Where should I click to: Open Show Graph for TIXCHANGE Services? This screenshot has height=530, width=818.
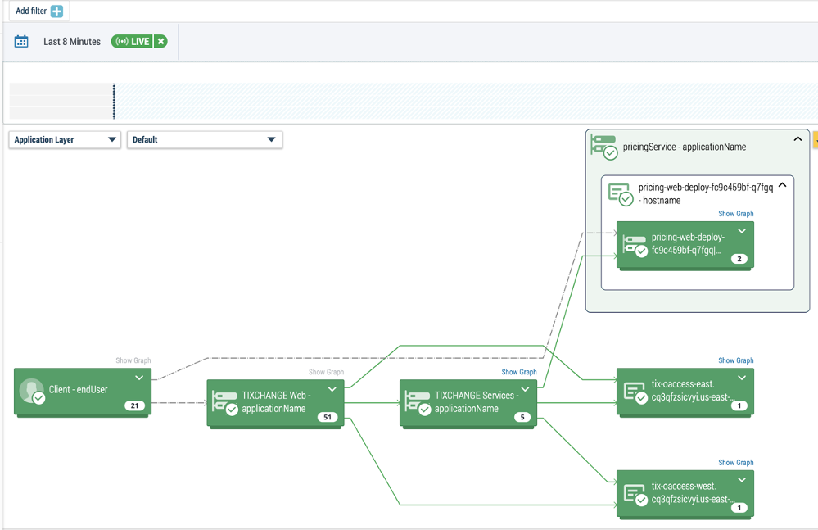tap(519, 371)
